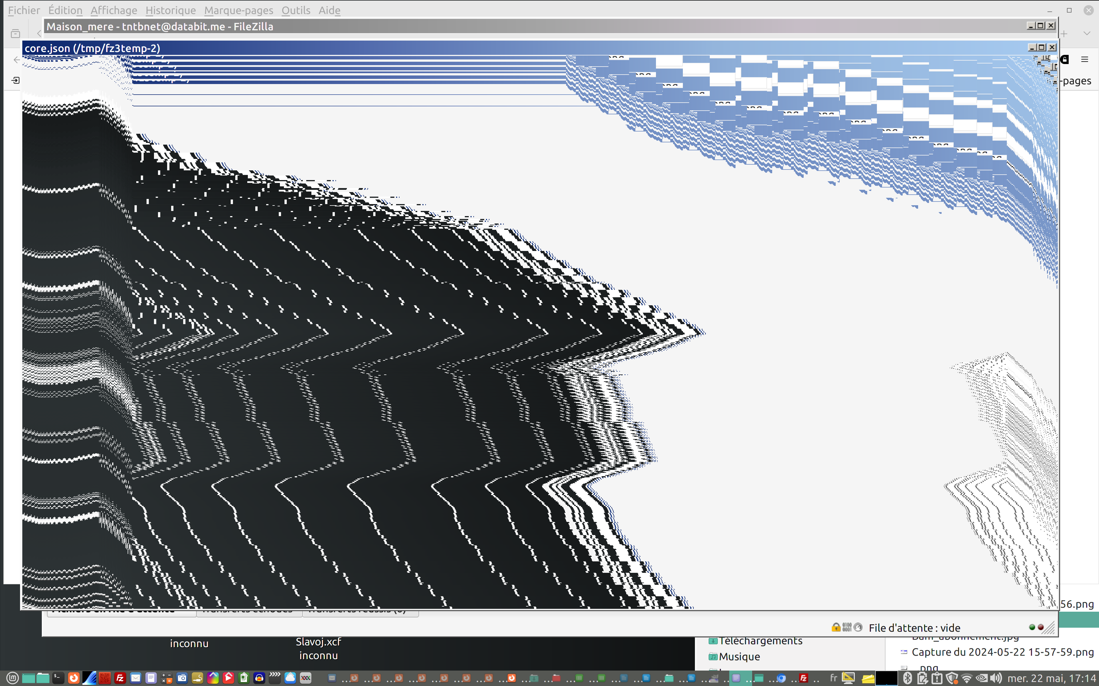Launch the calculator from the panel
Screen dimensions: 1099x686
tap(166, 678)
